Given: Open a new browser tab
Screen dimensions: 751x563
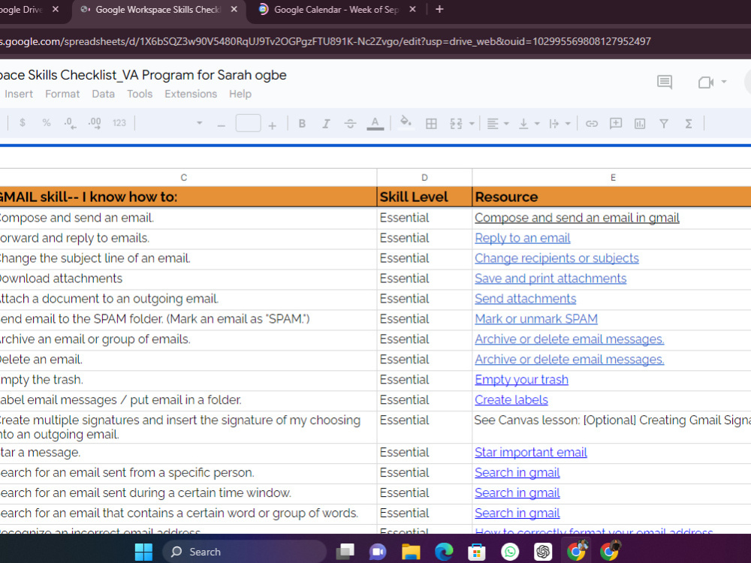Looking at the screenshot, I should click(x=439, y=9).
